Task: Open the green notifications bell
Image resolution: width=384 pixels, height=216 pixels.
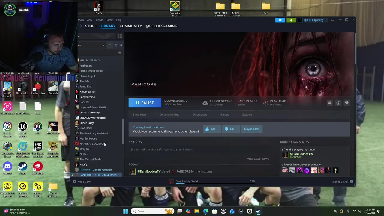Action: (x=291, y=20)
